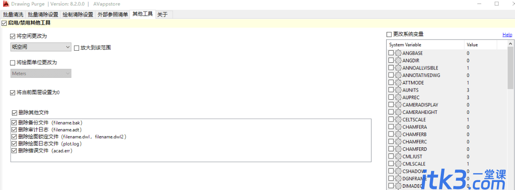
Task: Check the 更改系统变量 checkbox
Action: coord(389,34)
